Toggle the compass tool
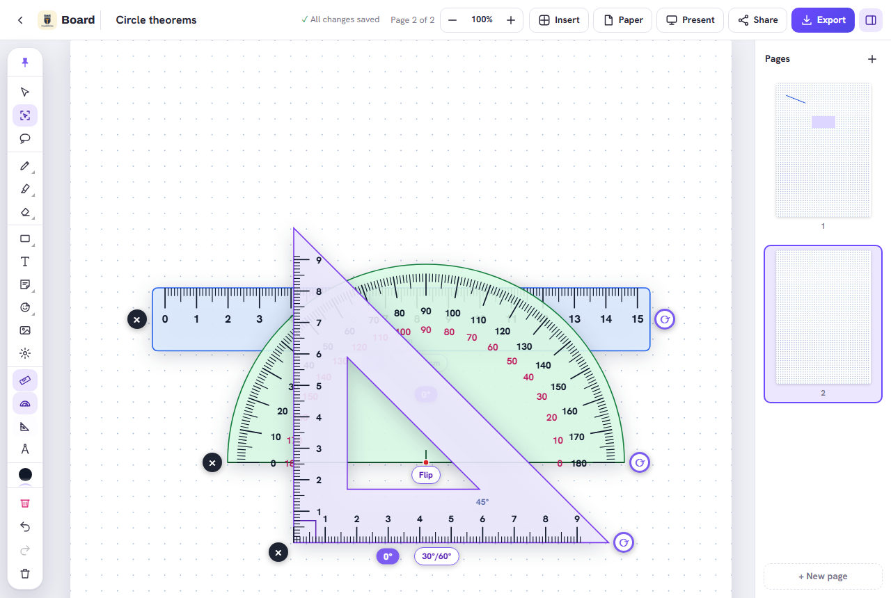The image size is (891, 598). pos(25,449)
